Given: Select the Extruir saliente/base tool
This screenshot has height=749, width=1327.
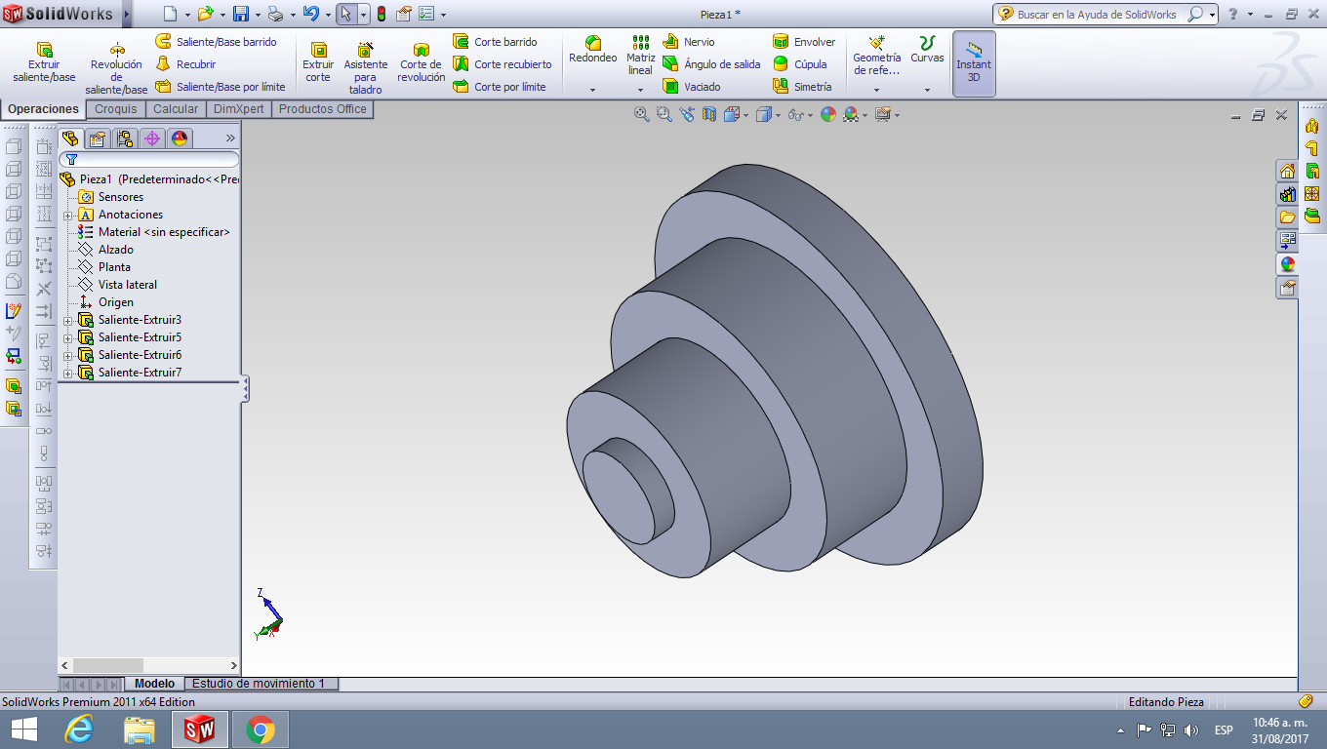Looking at the screenshot, I should 42,62.
